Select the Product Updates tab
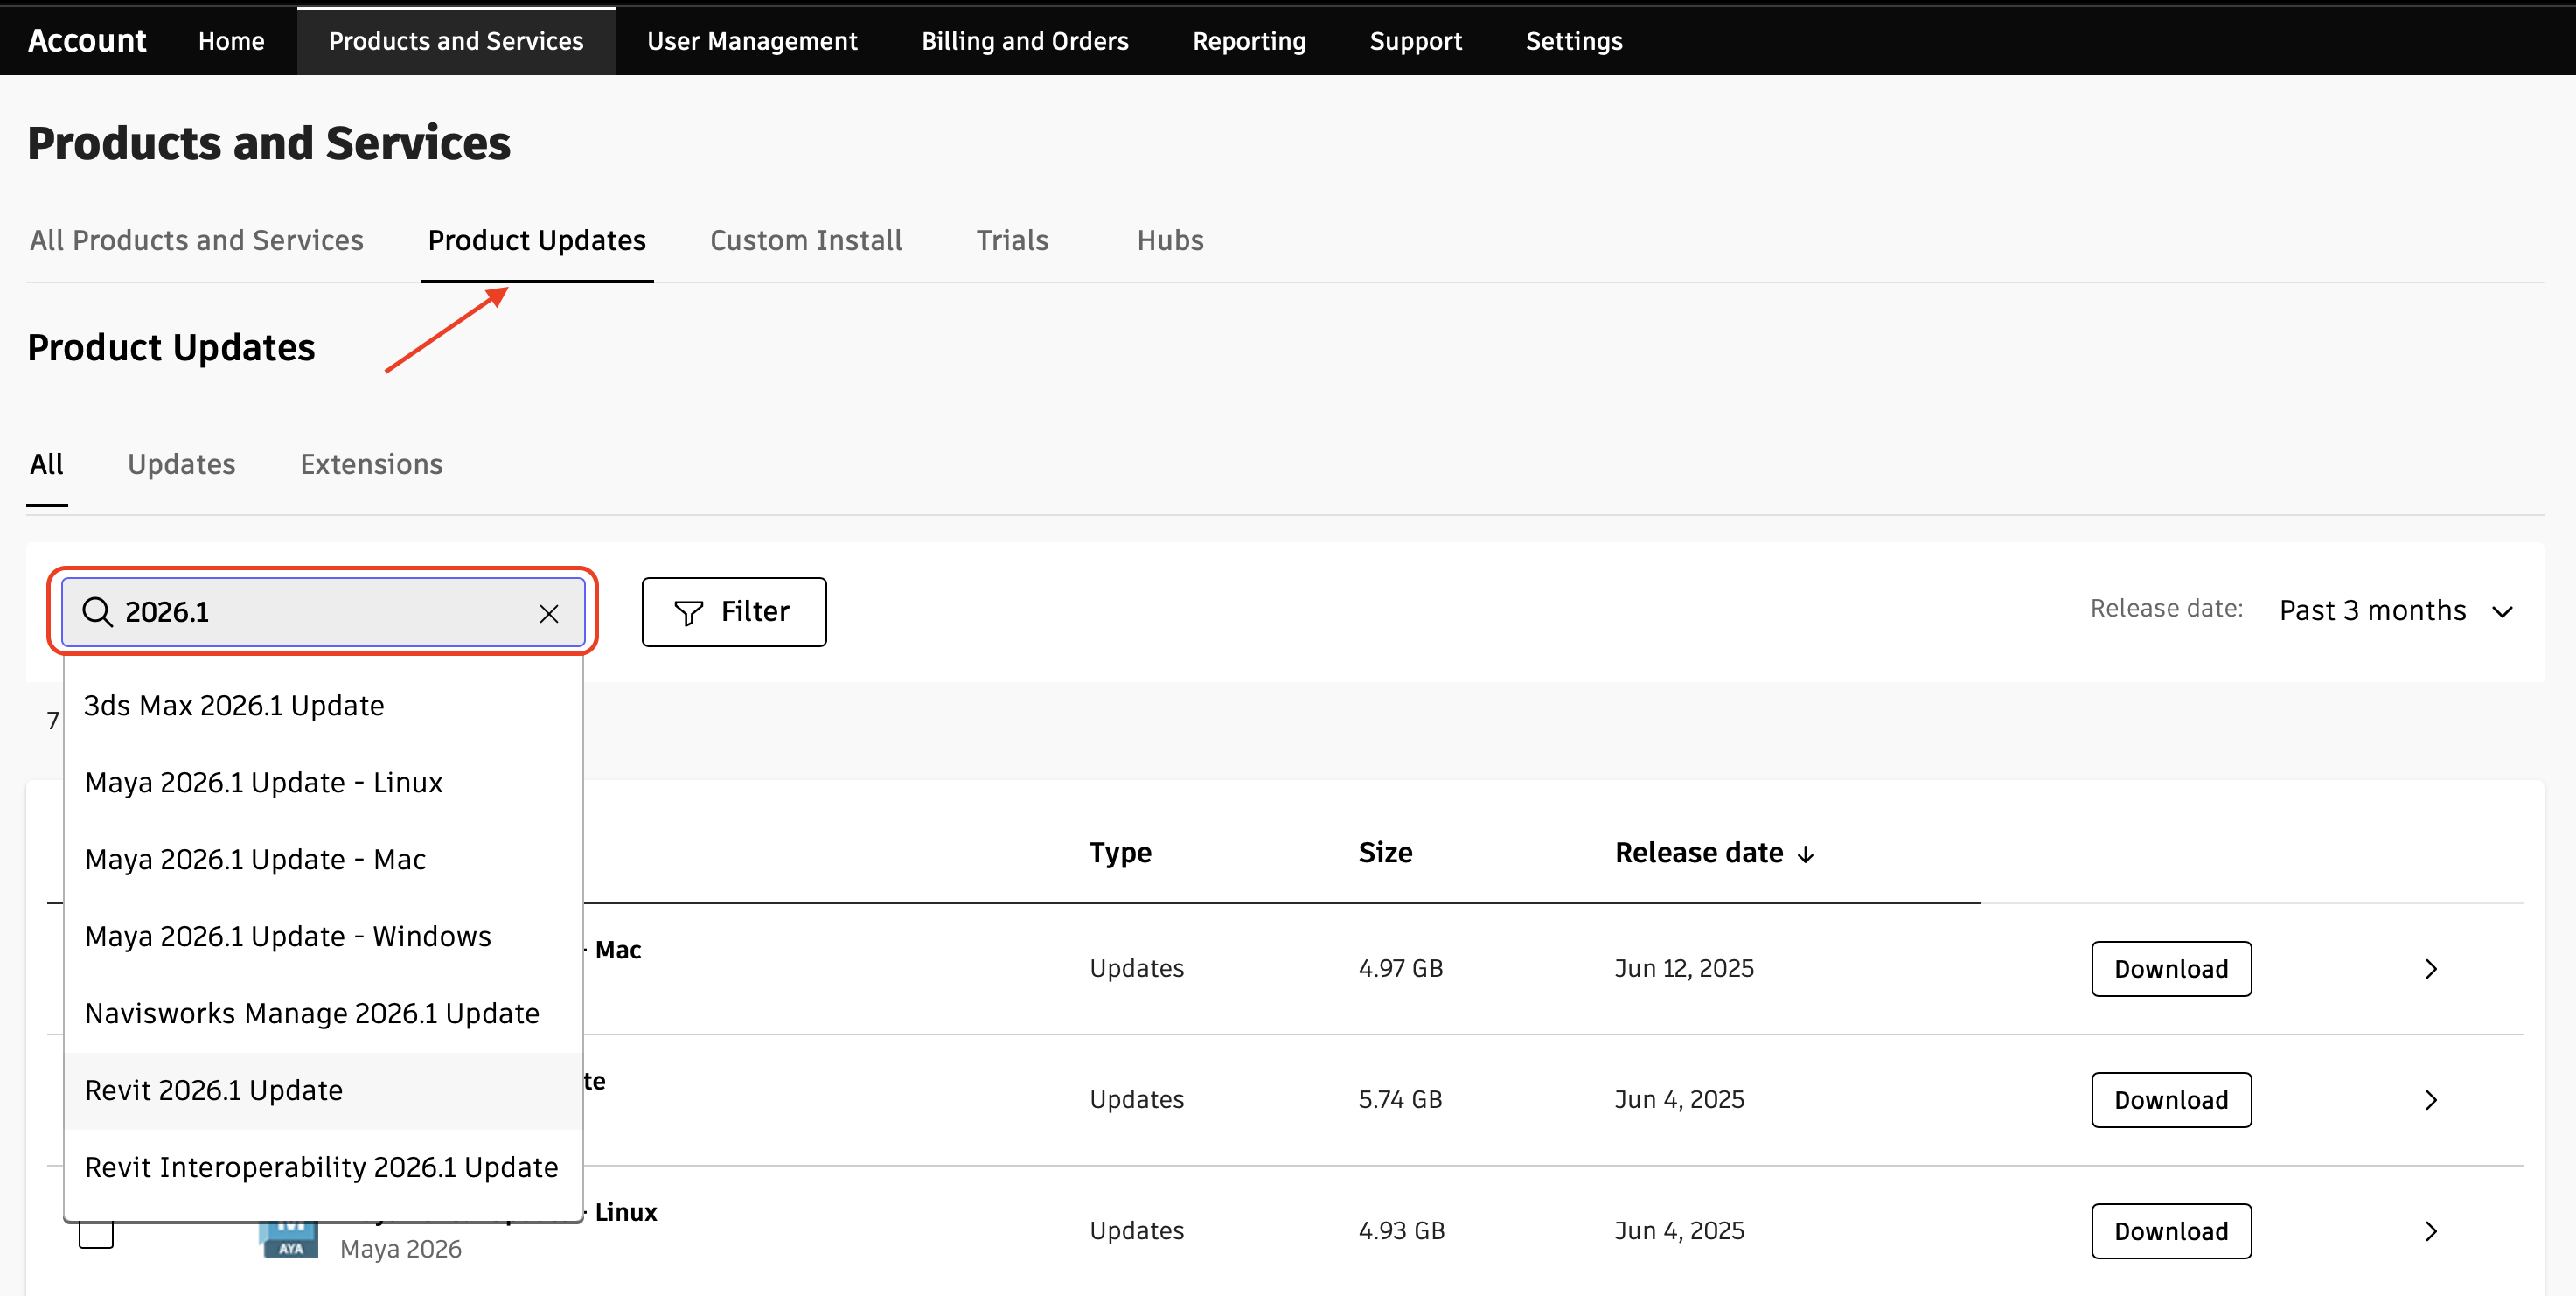The image size is (2576, 1296). click(537, 240)
